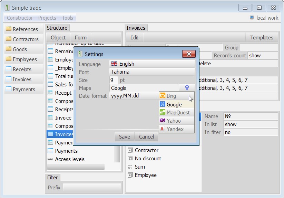This screenshot has height=198, width=284.
Task: Click the map pin dropdown button
Action: coord(187,88)
